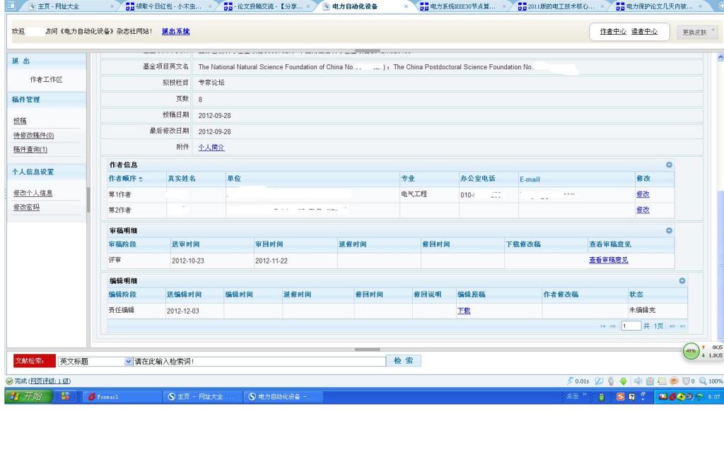724x452 pixels.
Task: Click the orange eye icon in the status bar
Action: pos(674,381)
